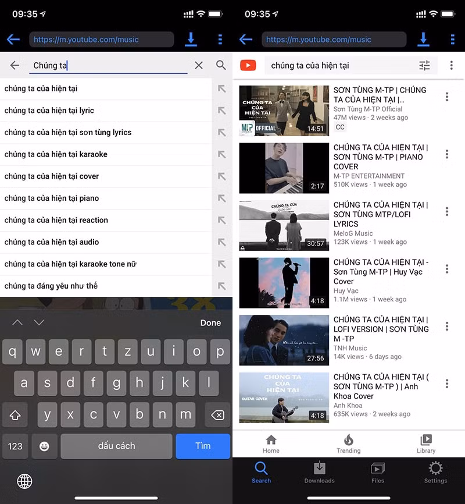
Task: Open the globe keyboard language switcher
Action: pos(24,481)
